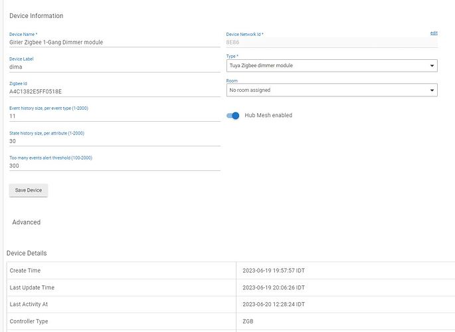Click the Device Name text field

tap(113, 42)
